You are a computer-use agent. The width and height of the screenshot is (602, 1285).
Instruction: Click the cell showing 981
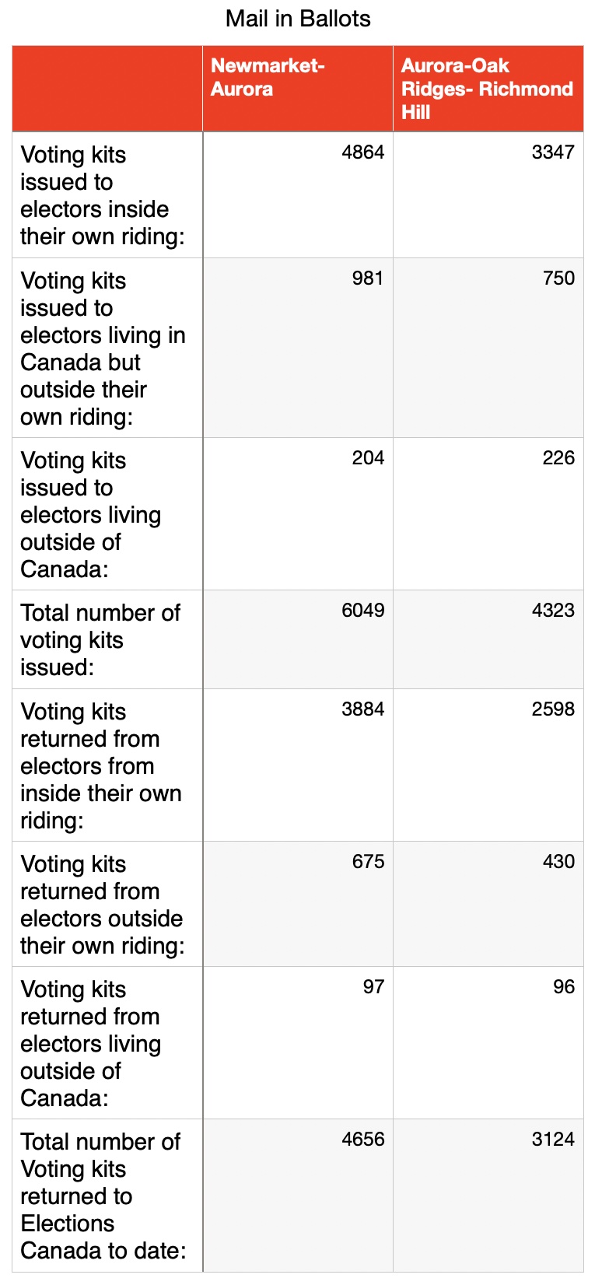[x=298, y=348]
